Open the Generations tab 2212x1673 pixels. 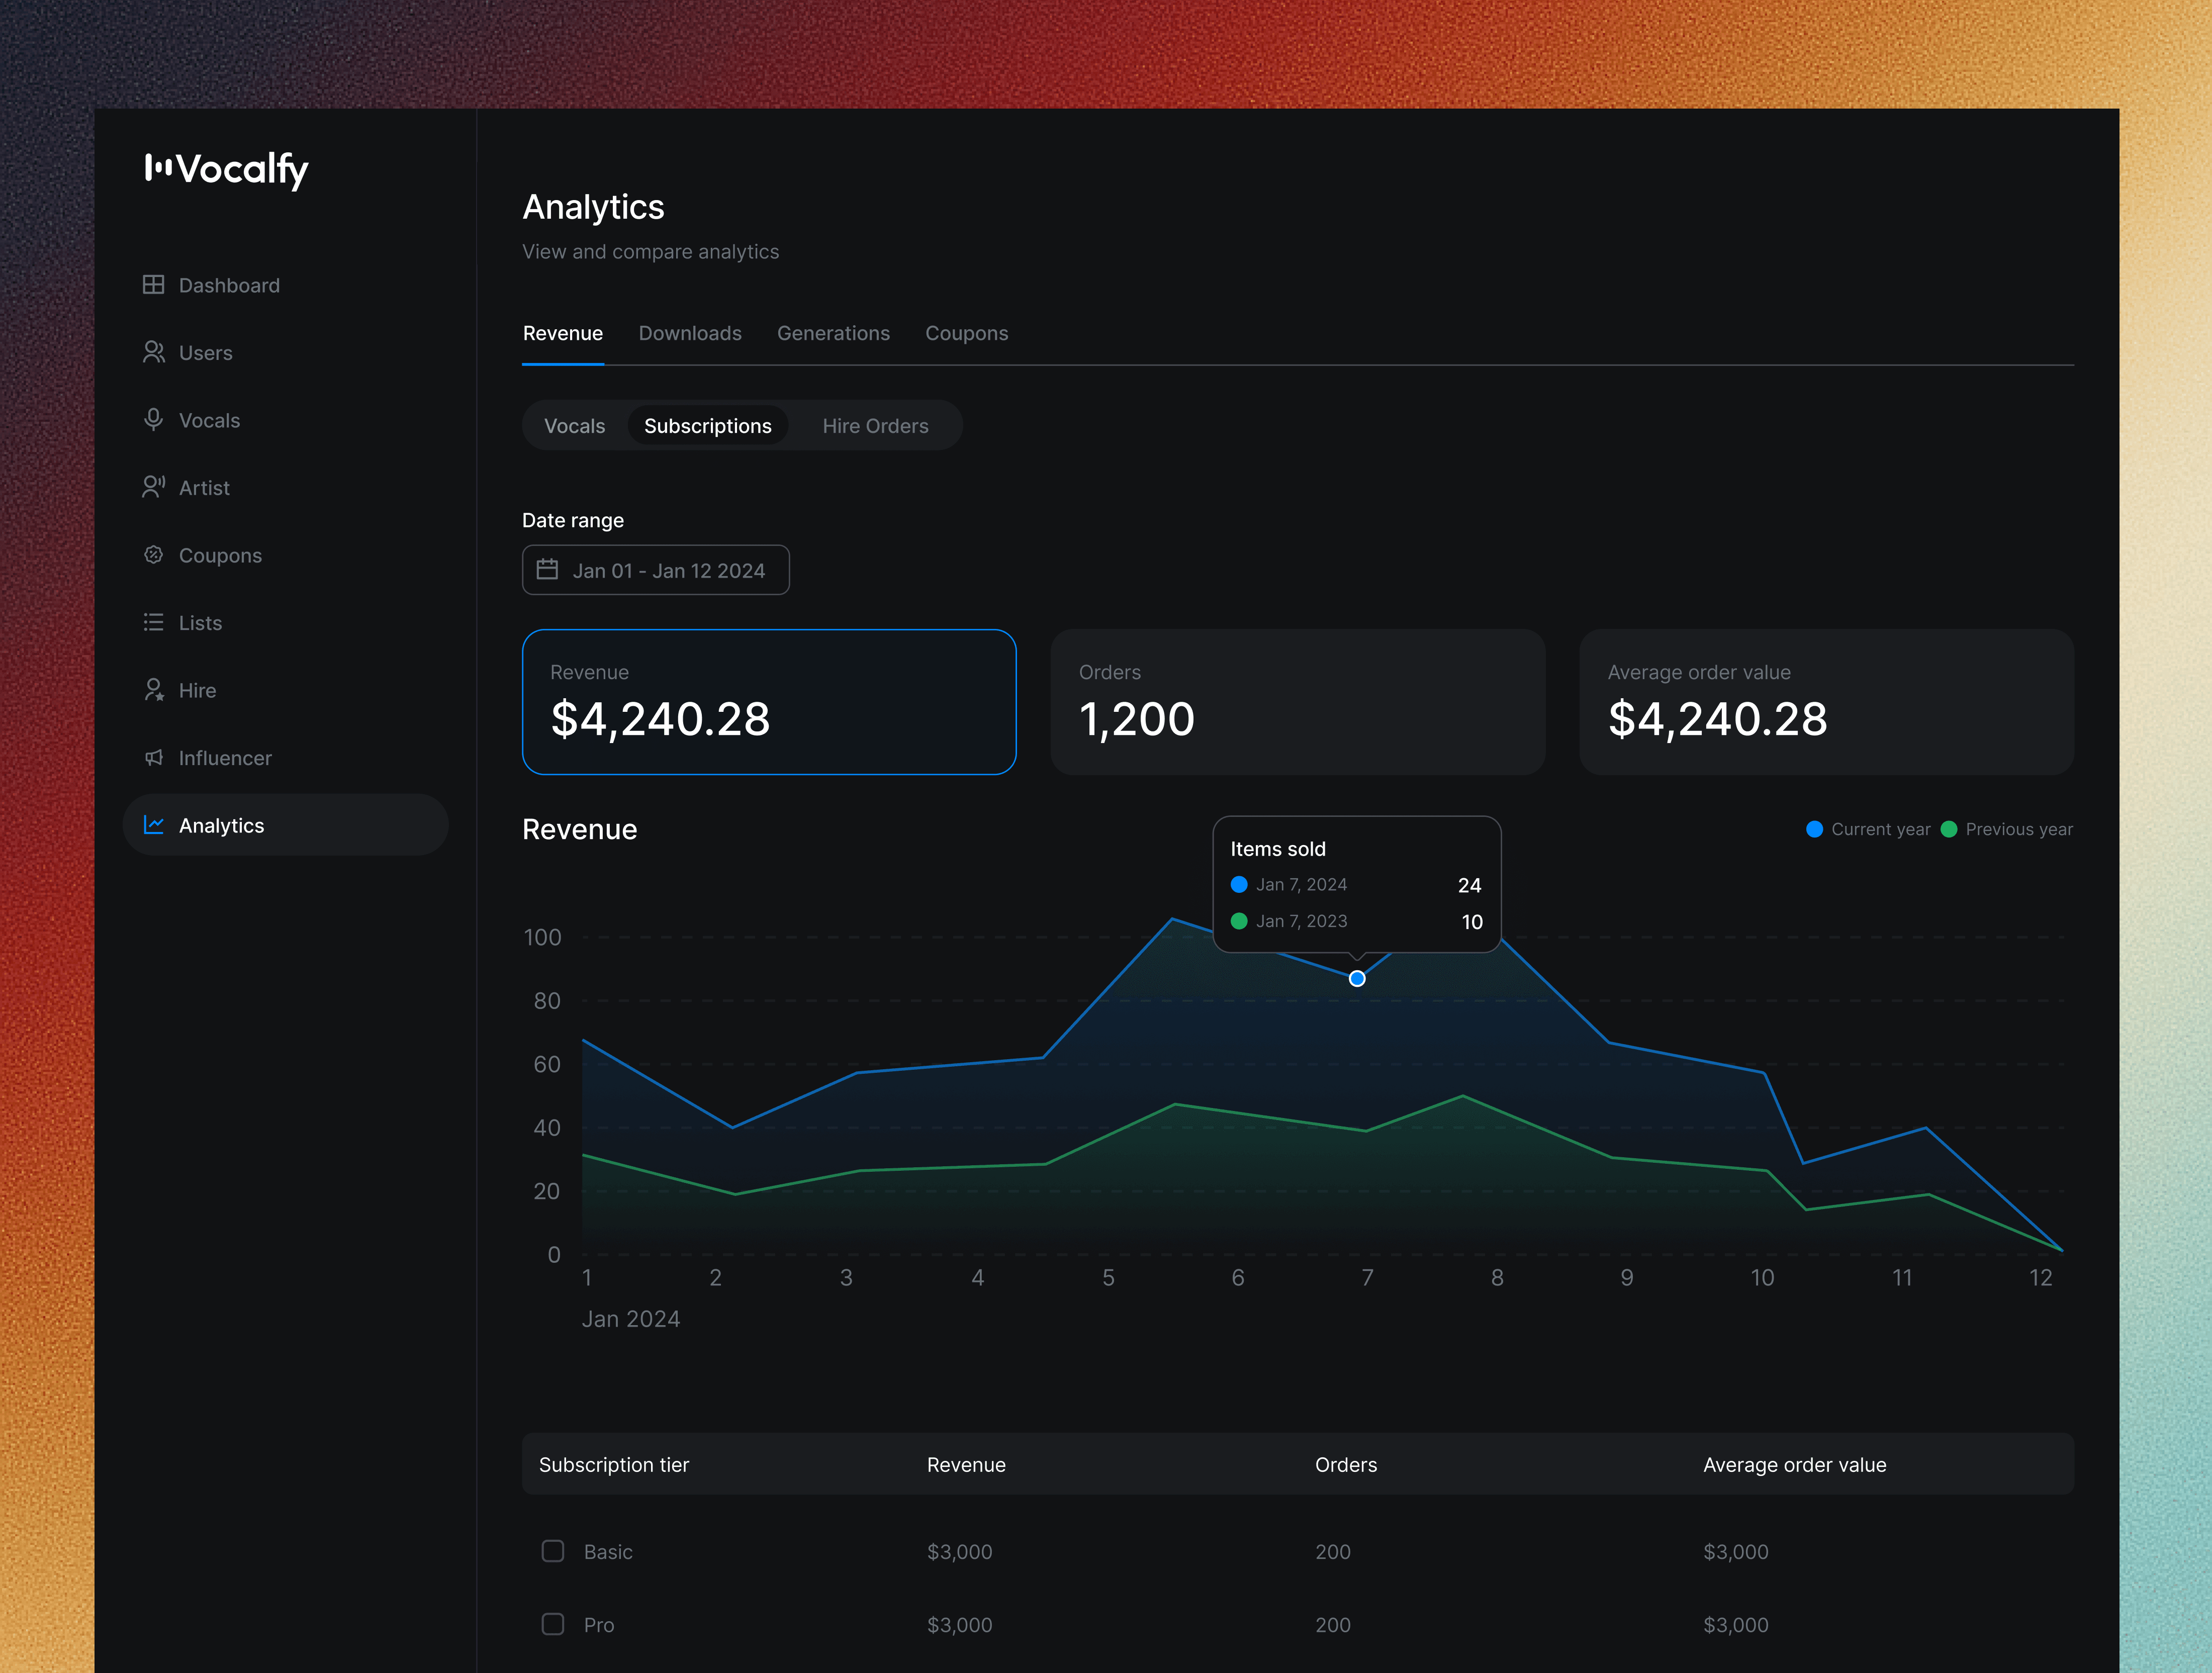click(833, 333)
